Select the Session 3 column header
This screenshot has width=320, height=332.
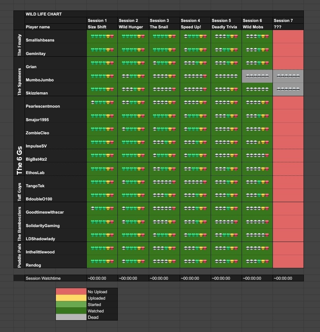tap(164, 21)
